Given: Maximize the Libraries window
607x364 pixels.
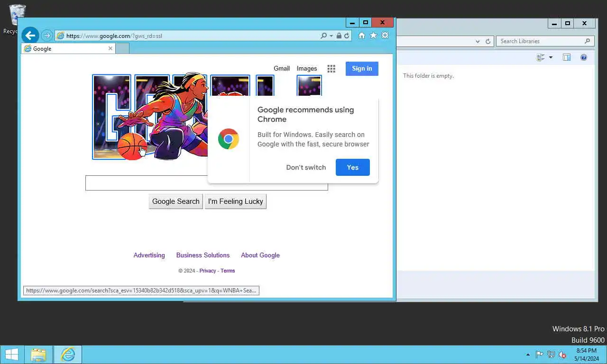Looking at the screenshot, I should point(568,23).
